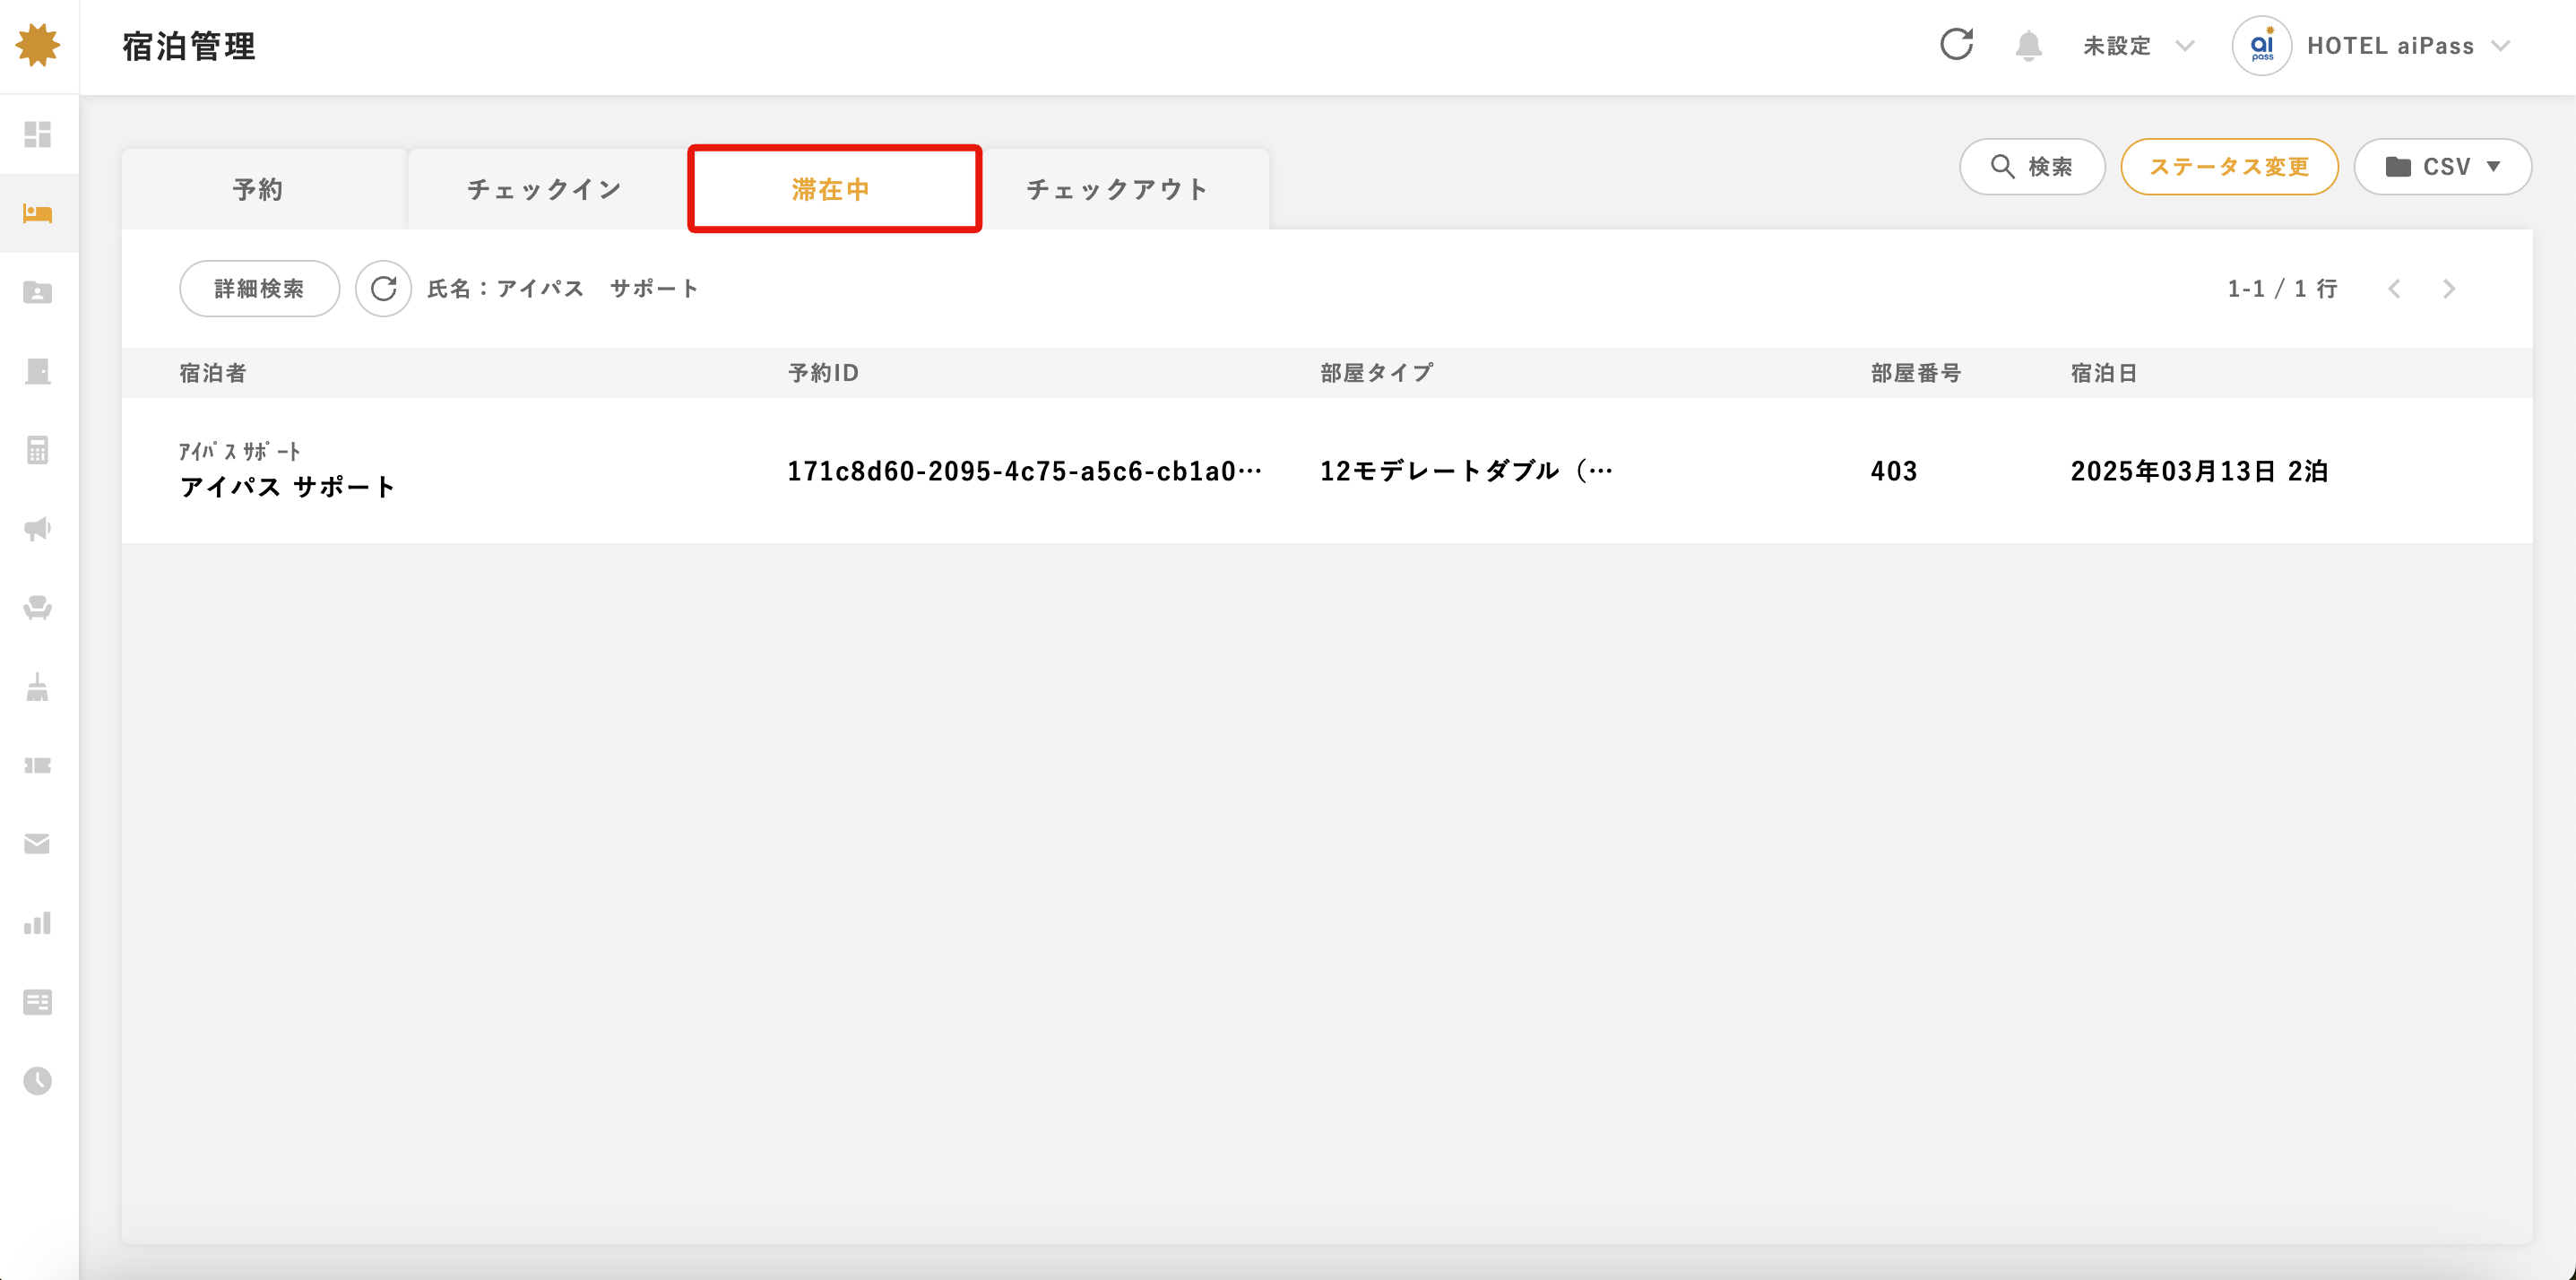Viewport: 2576px width, 1280px height.
Task: Open the news article sidebar icon
Action: tap(38, 1002)
